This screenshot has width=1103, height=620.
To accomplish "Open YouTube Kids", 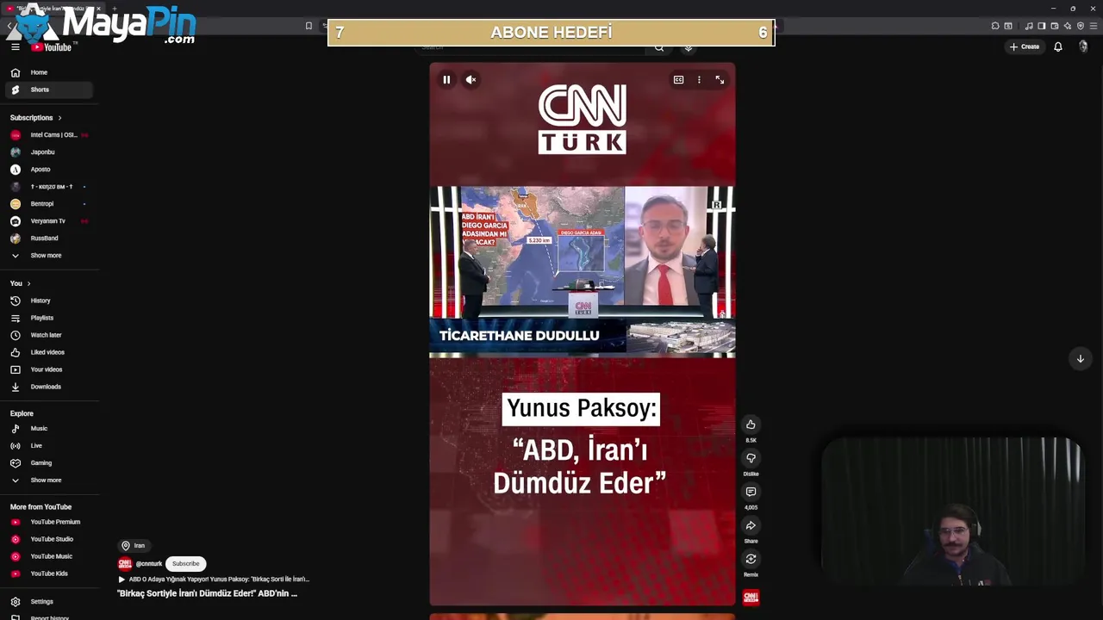I will pos(50,573).
